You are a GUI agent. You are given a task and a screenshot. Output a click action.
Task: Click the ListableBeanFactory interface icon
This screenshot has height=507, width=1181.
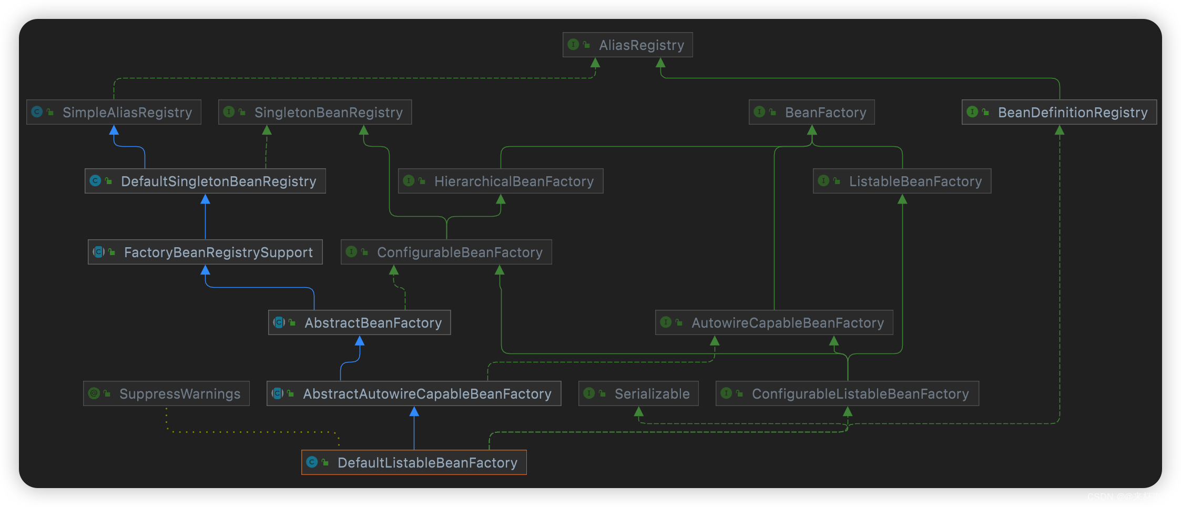[x=823, y=181]
